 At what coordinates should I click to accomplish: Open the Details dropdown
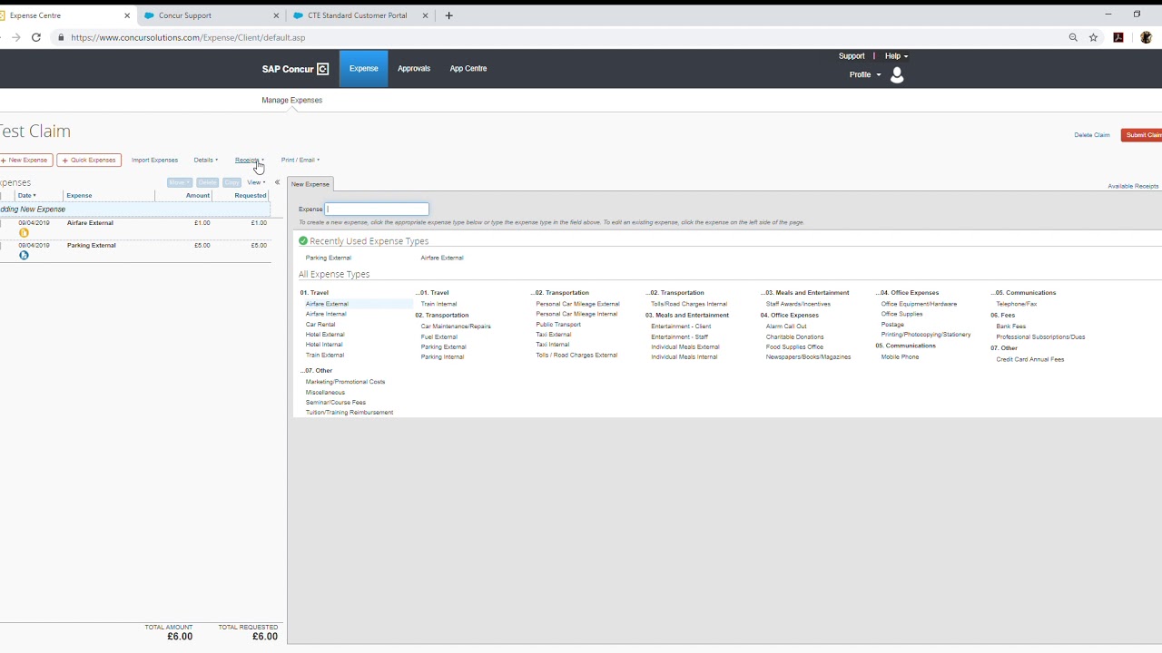coord(205,160)
